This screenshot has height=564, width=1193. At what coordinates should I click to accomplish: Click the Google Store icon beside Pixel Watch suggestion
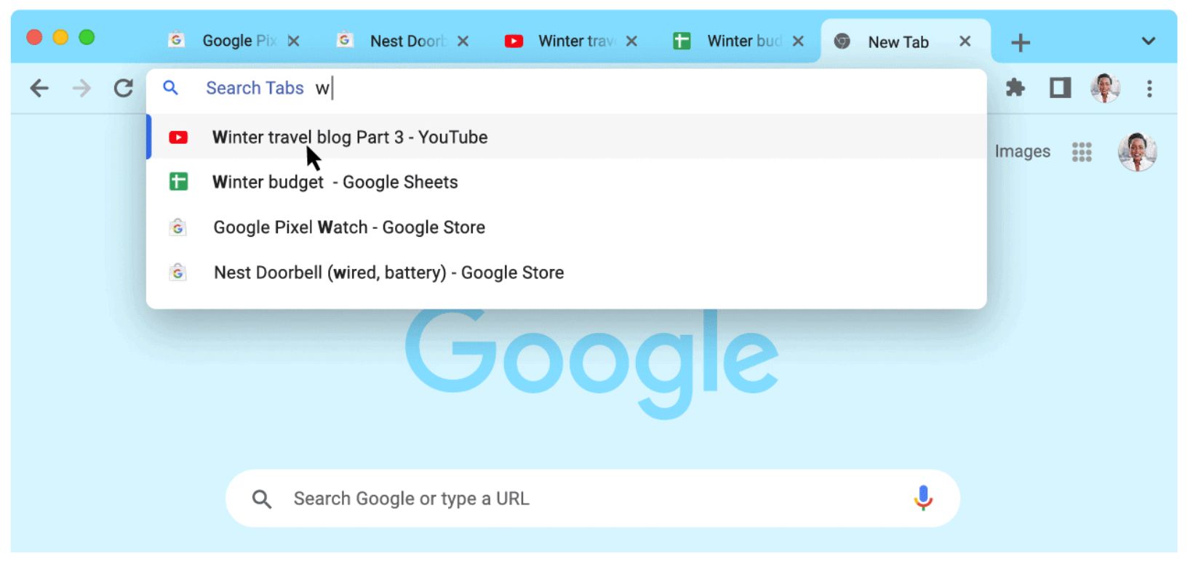coord(177,227)
